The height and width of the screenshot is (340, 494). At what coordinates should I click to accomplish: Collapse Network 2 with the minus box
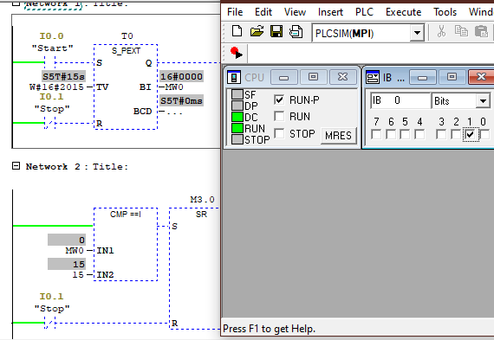click(x=16, y=166)
